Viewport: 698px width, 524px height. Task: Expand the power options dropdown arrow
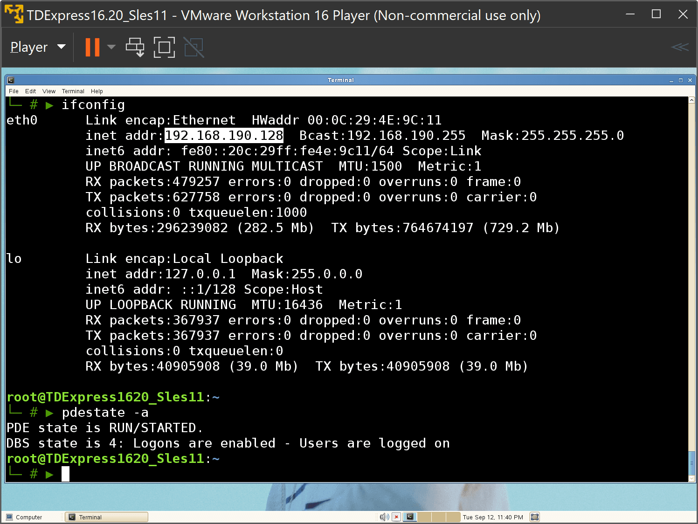111,47
